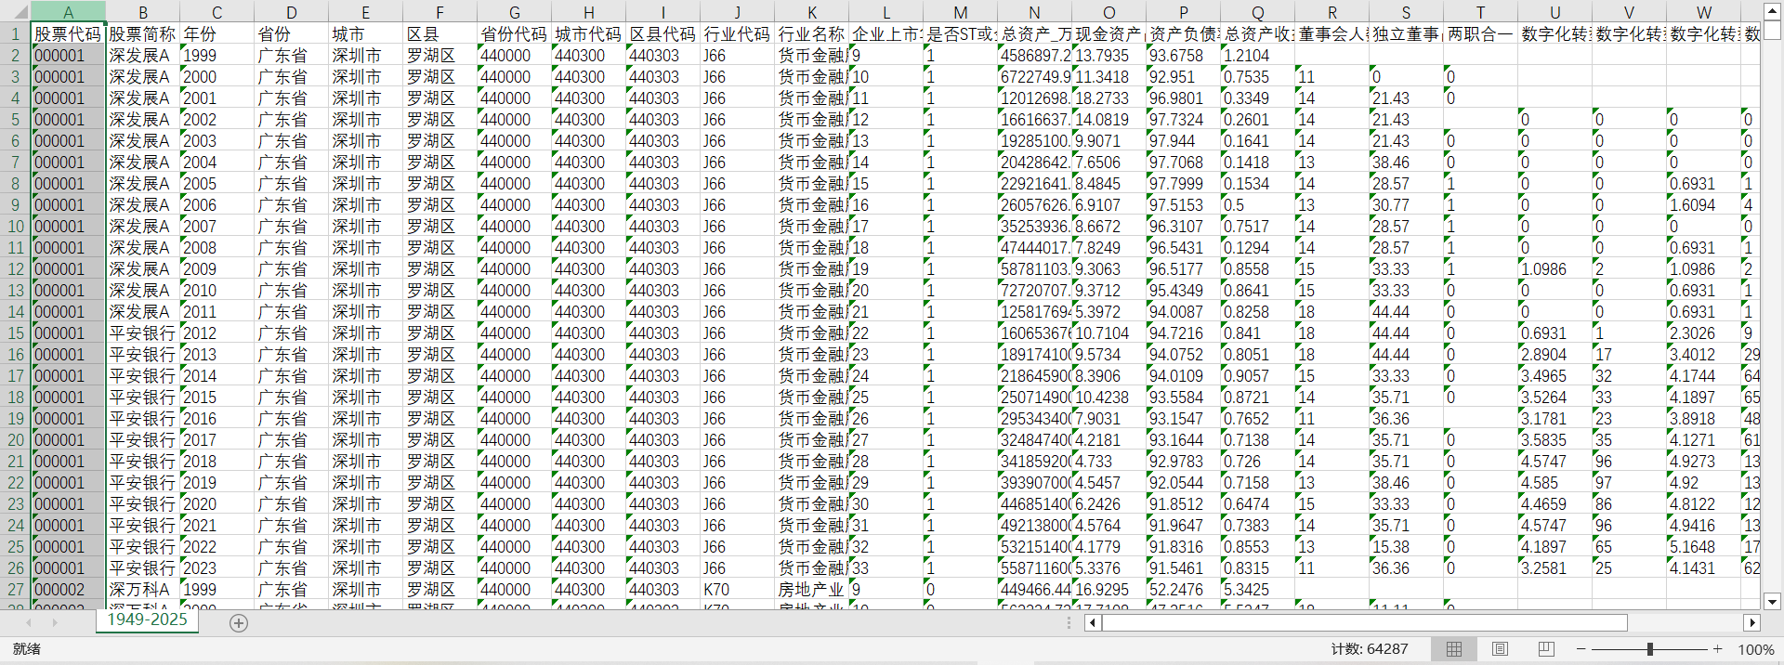Click cell 000002 in row 27
1784x665 pixels.
tap(68, 589)
